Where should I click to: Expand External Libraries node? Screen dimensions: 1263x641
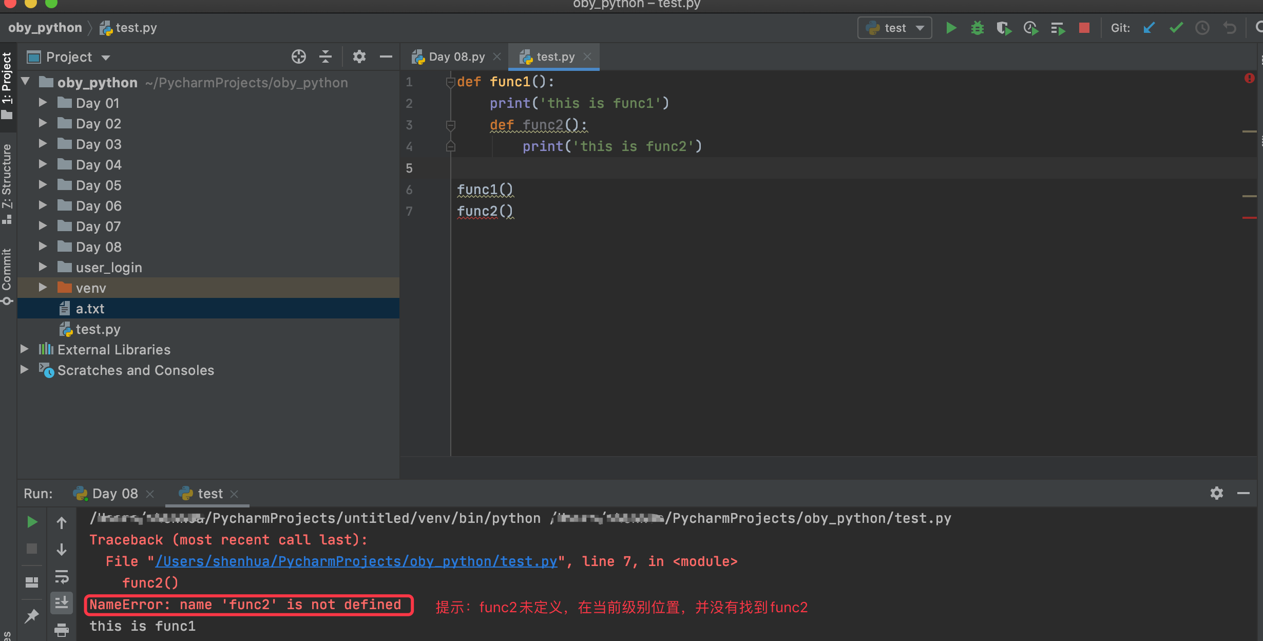24,349
